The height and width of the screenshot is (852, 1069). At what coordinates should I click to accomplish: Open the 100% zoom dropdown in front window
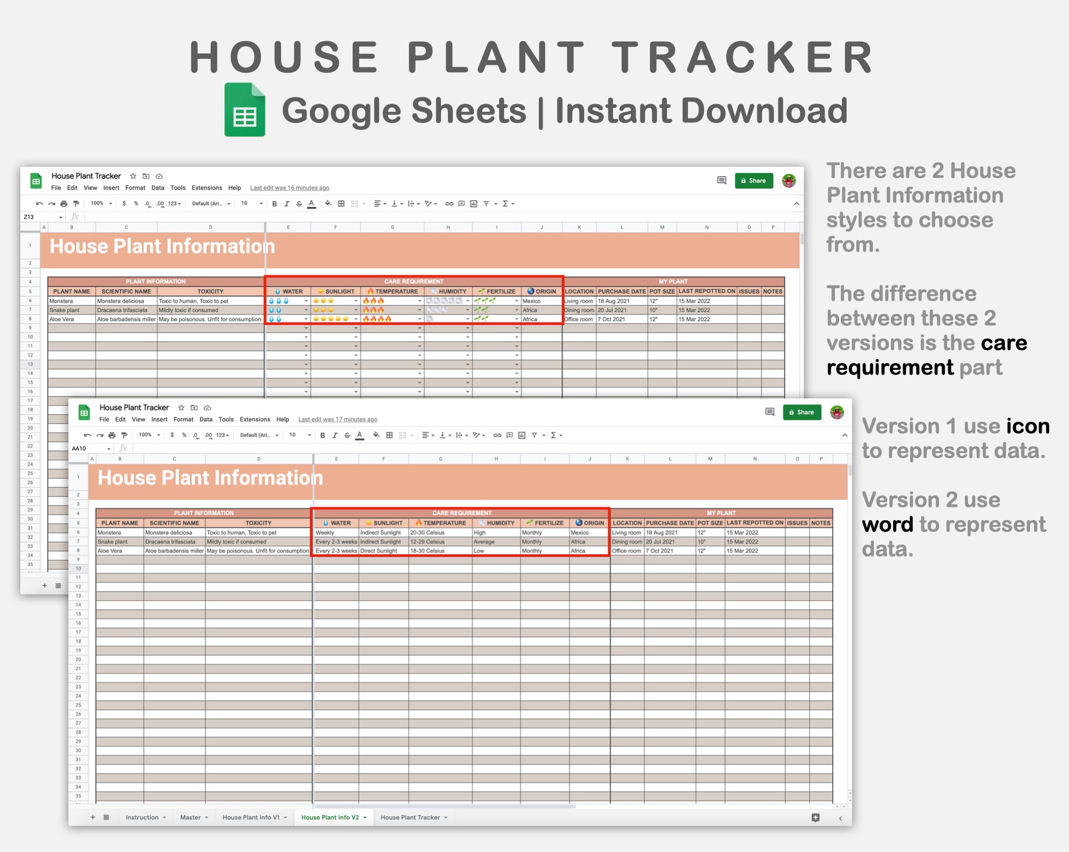point(149,435)
